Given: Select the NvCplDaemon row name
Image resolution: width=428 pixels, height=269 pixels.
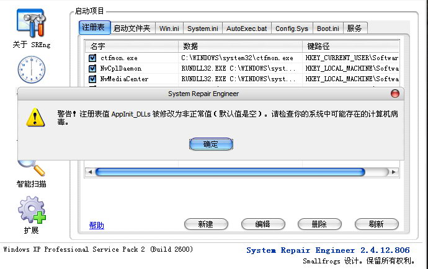Looking at the screenshot, I should (x=121, y=68).
